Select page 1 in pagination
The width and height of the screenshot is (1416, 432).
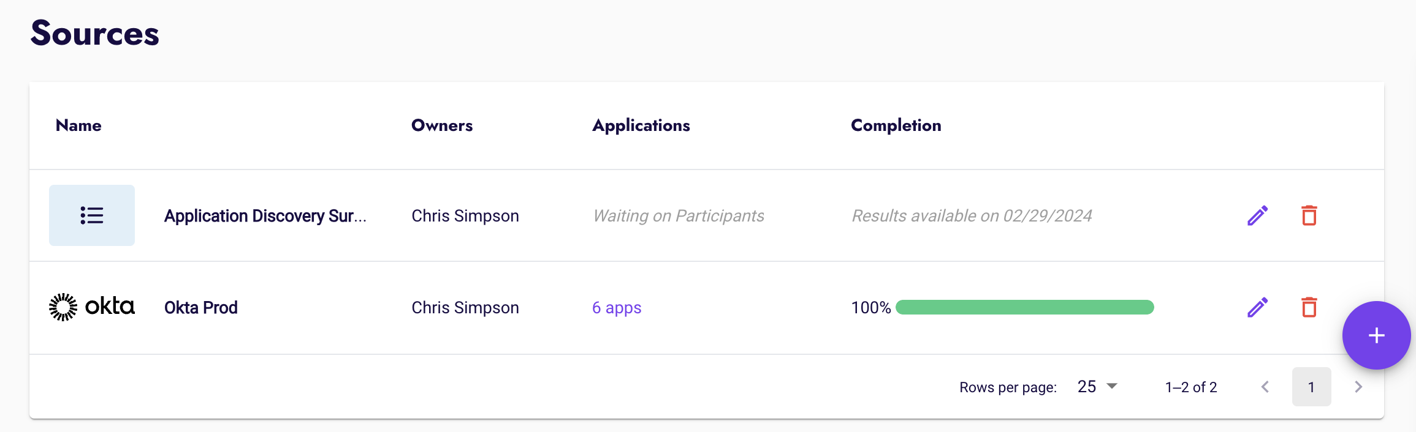(x=1311, y=387)
